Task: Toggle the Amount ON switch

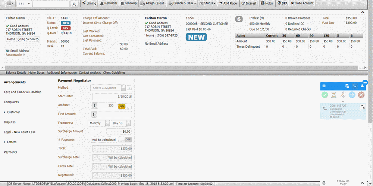Action: pyautogui.click(x=125, y=106)
